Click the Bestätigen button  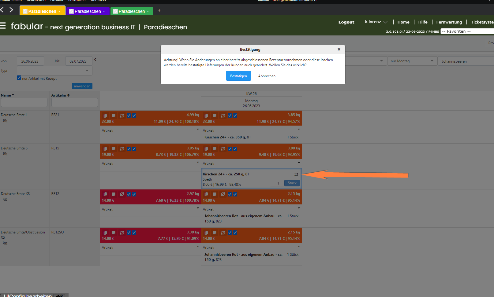click(x=238, y=76)
